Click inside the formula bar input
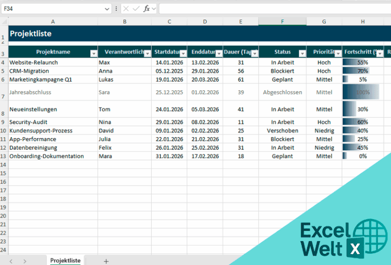Image resolution: width=391 pixels, height=265 pixels. (275, 9)
